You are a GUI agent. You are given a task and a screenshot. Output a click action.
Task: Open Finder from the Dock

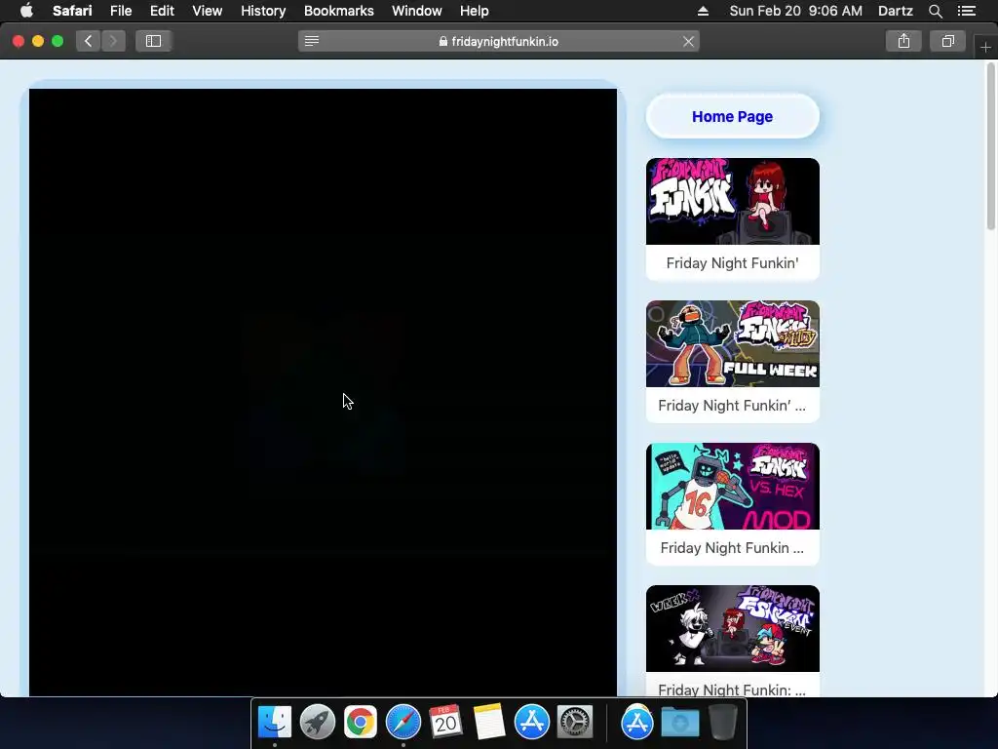[274, 723]
